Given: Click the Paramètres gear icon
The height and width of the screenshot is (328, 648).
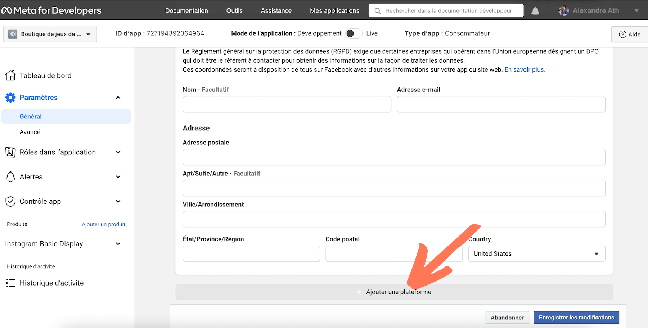Looking at the screenshot, I should (10, 98).
